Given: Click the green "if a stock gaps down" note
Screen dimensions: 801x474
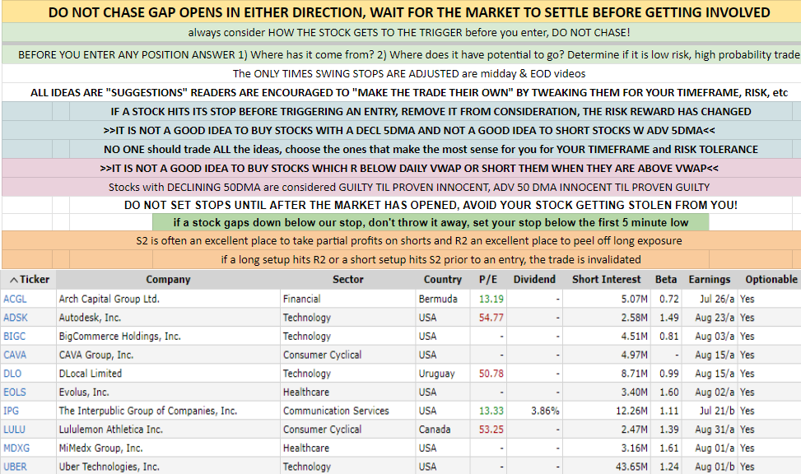Looking at the screenshot, I should (431, 223).
